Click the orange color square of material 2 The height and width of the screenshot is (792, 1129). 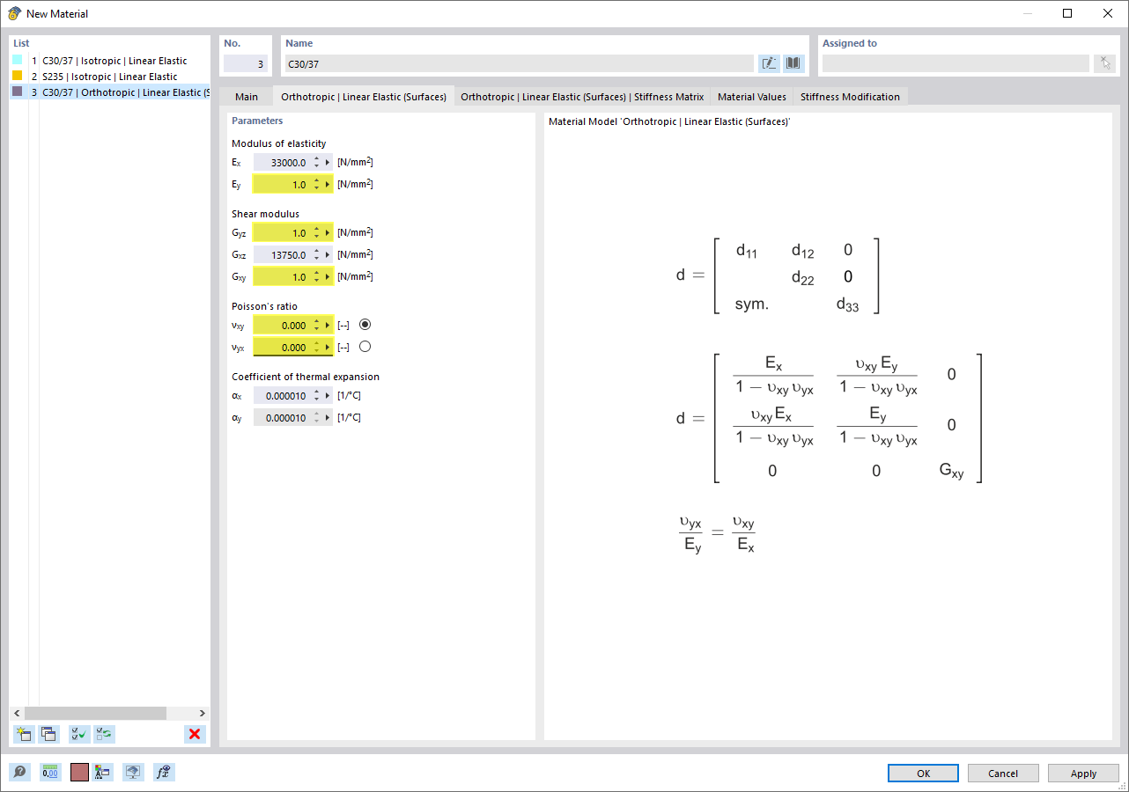18,77
